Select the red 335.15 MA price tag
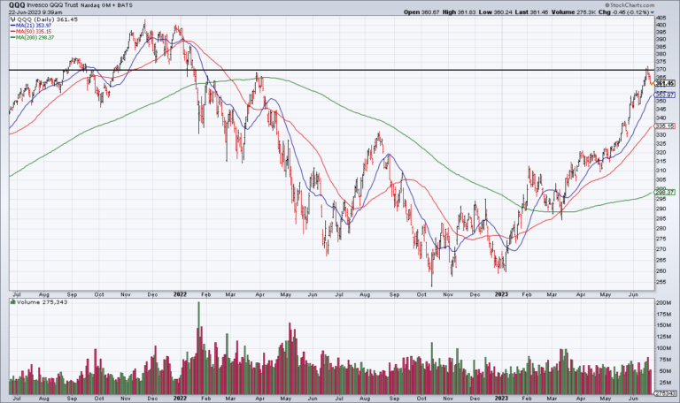 665,126
